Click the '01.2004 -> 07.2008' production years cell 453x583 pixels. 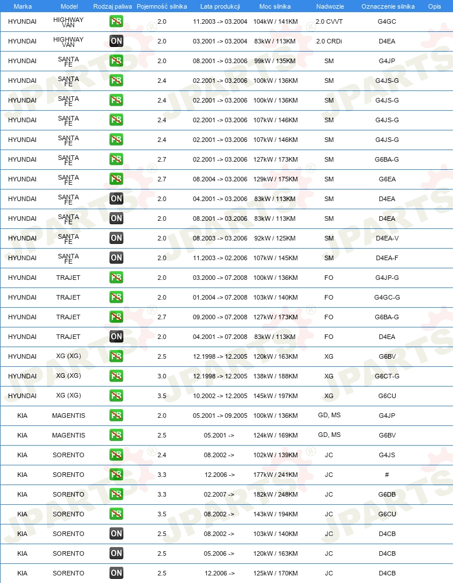coord(220,297)
